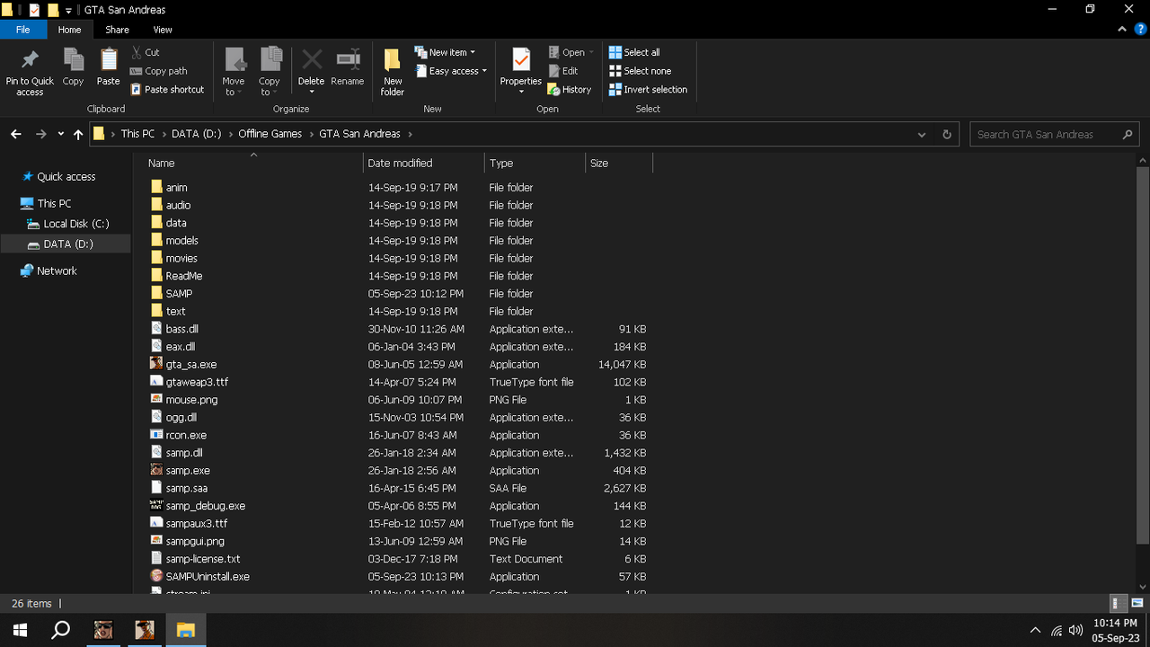Screen dimensions: 1150x647
Task: Show hidden system tray icons
Action: 1035,630
